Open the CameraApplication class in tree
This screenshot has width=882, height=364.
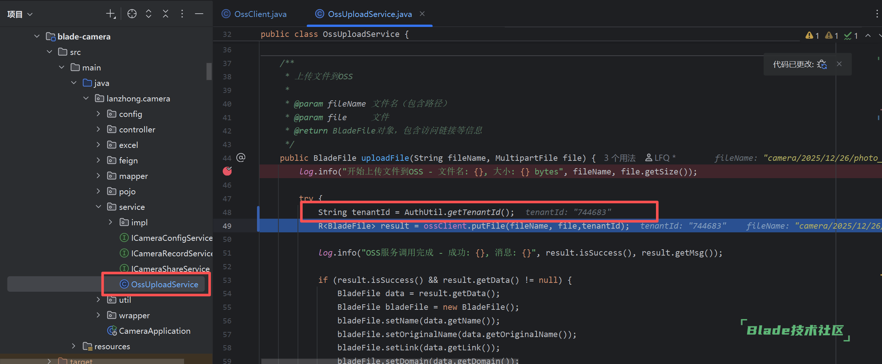[154, 331]
